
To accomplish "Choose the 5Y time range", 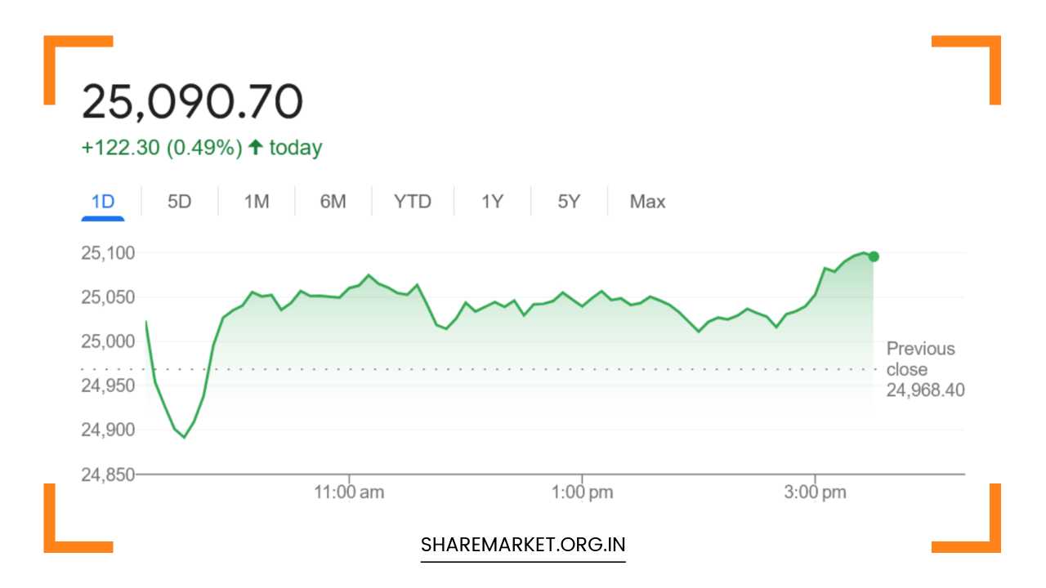I will click(x=569, y=202).
